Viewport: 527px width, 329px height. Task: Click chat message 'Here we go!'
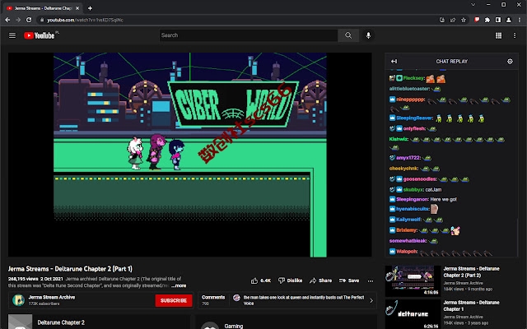443,199
